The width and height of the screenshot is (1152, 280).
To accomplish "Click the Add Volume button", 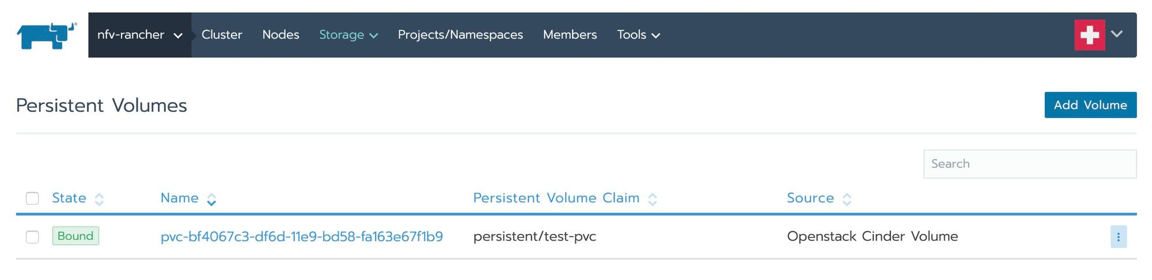I will [x=1090, y=105].
